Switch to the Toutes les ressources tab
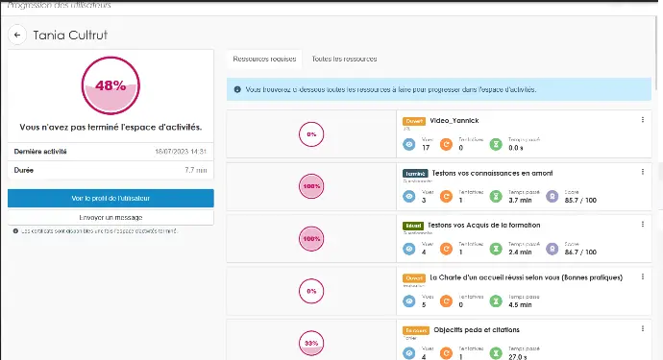Viewport: 663px width, 360px height. coord(344,59)
